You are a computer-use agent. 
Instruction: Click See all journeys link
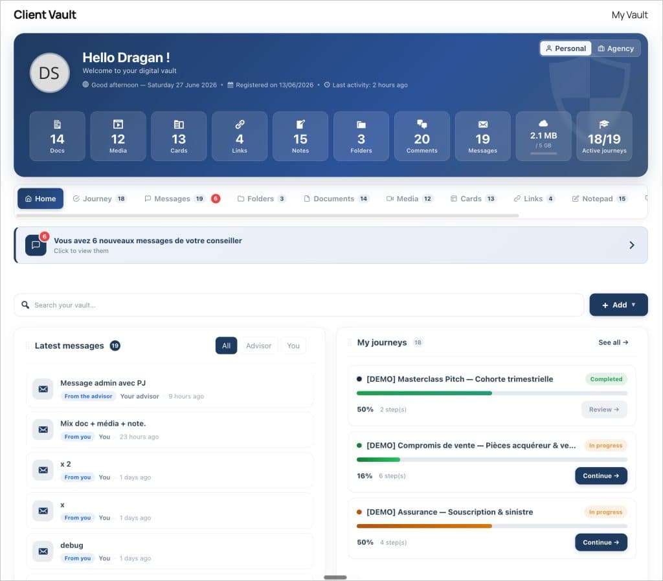[x=613, y=342]
